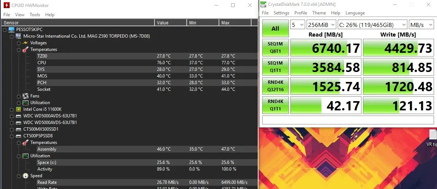The image size is (437, 189).
Task: Open the MB/s unit dropdown
Action: point(421,25)
